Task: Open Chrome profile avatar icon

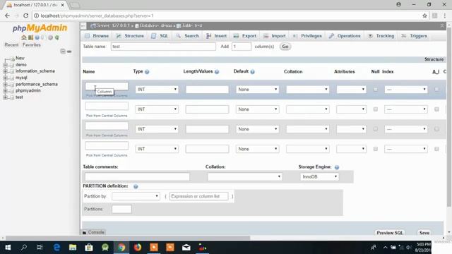Action: 398,5
